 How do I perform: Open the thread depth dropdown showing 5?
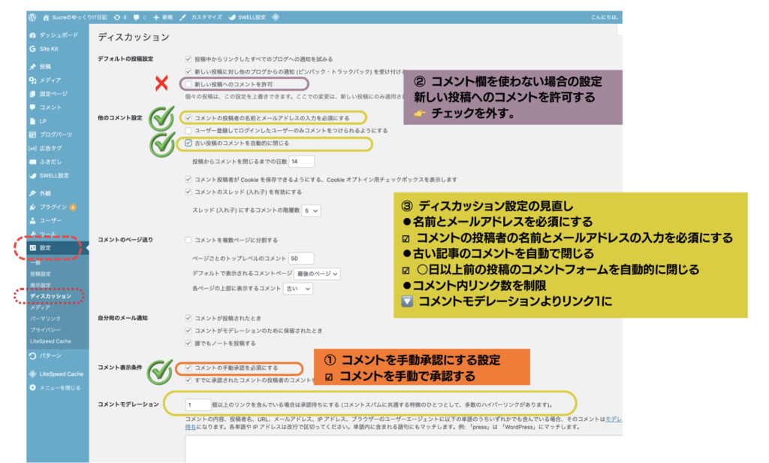point(309,212)
